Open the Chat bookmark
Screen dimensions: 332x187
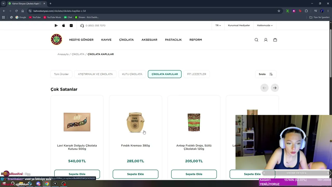click(x=68, y=17)
